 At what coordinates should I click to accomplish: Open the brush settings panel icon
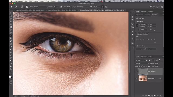[x=27, y=7]
